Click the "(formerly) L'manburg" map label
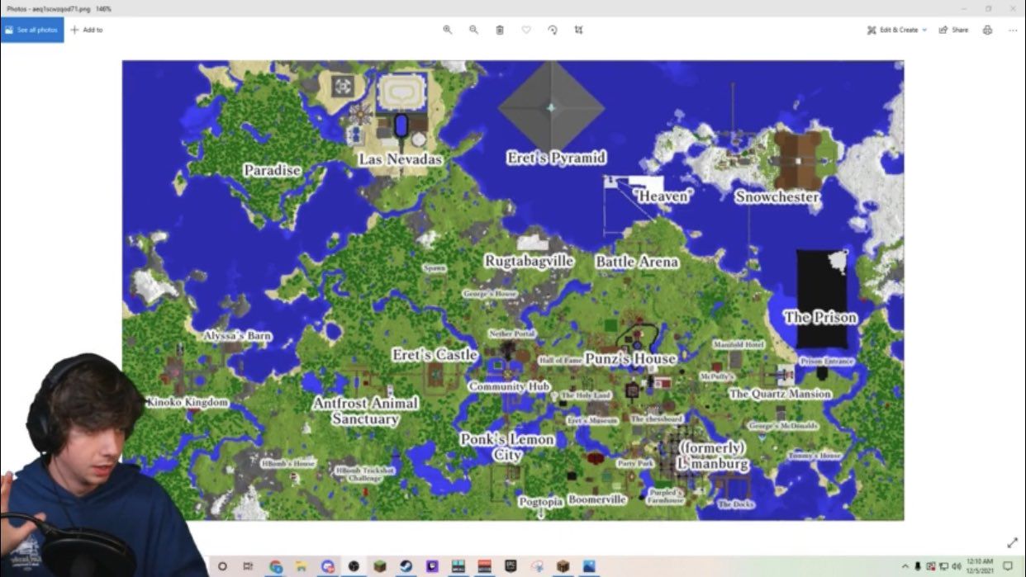The image size is (1026, 577). [x=712, y=456]
